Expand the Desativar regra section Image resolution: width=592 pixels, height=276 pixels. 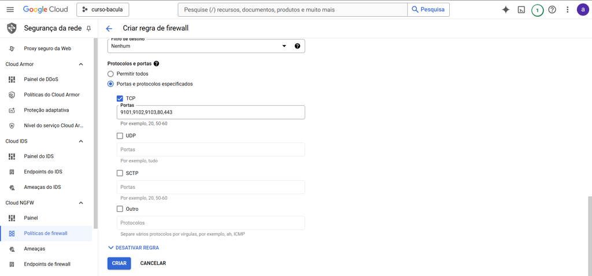pos(134,248)
